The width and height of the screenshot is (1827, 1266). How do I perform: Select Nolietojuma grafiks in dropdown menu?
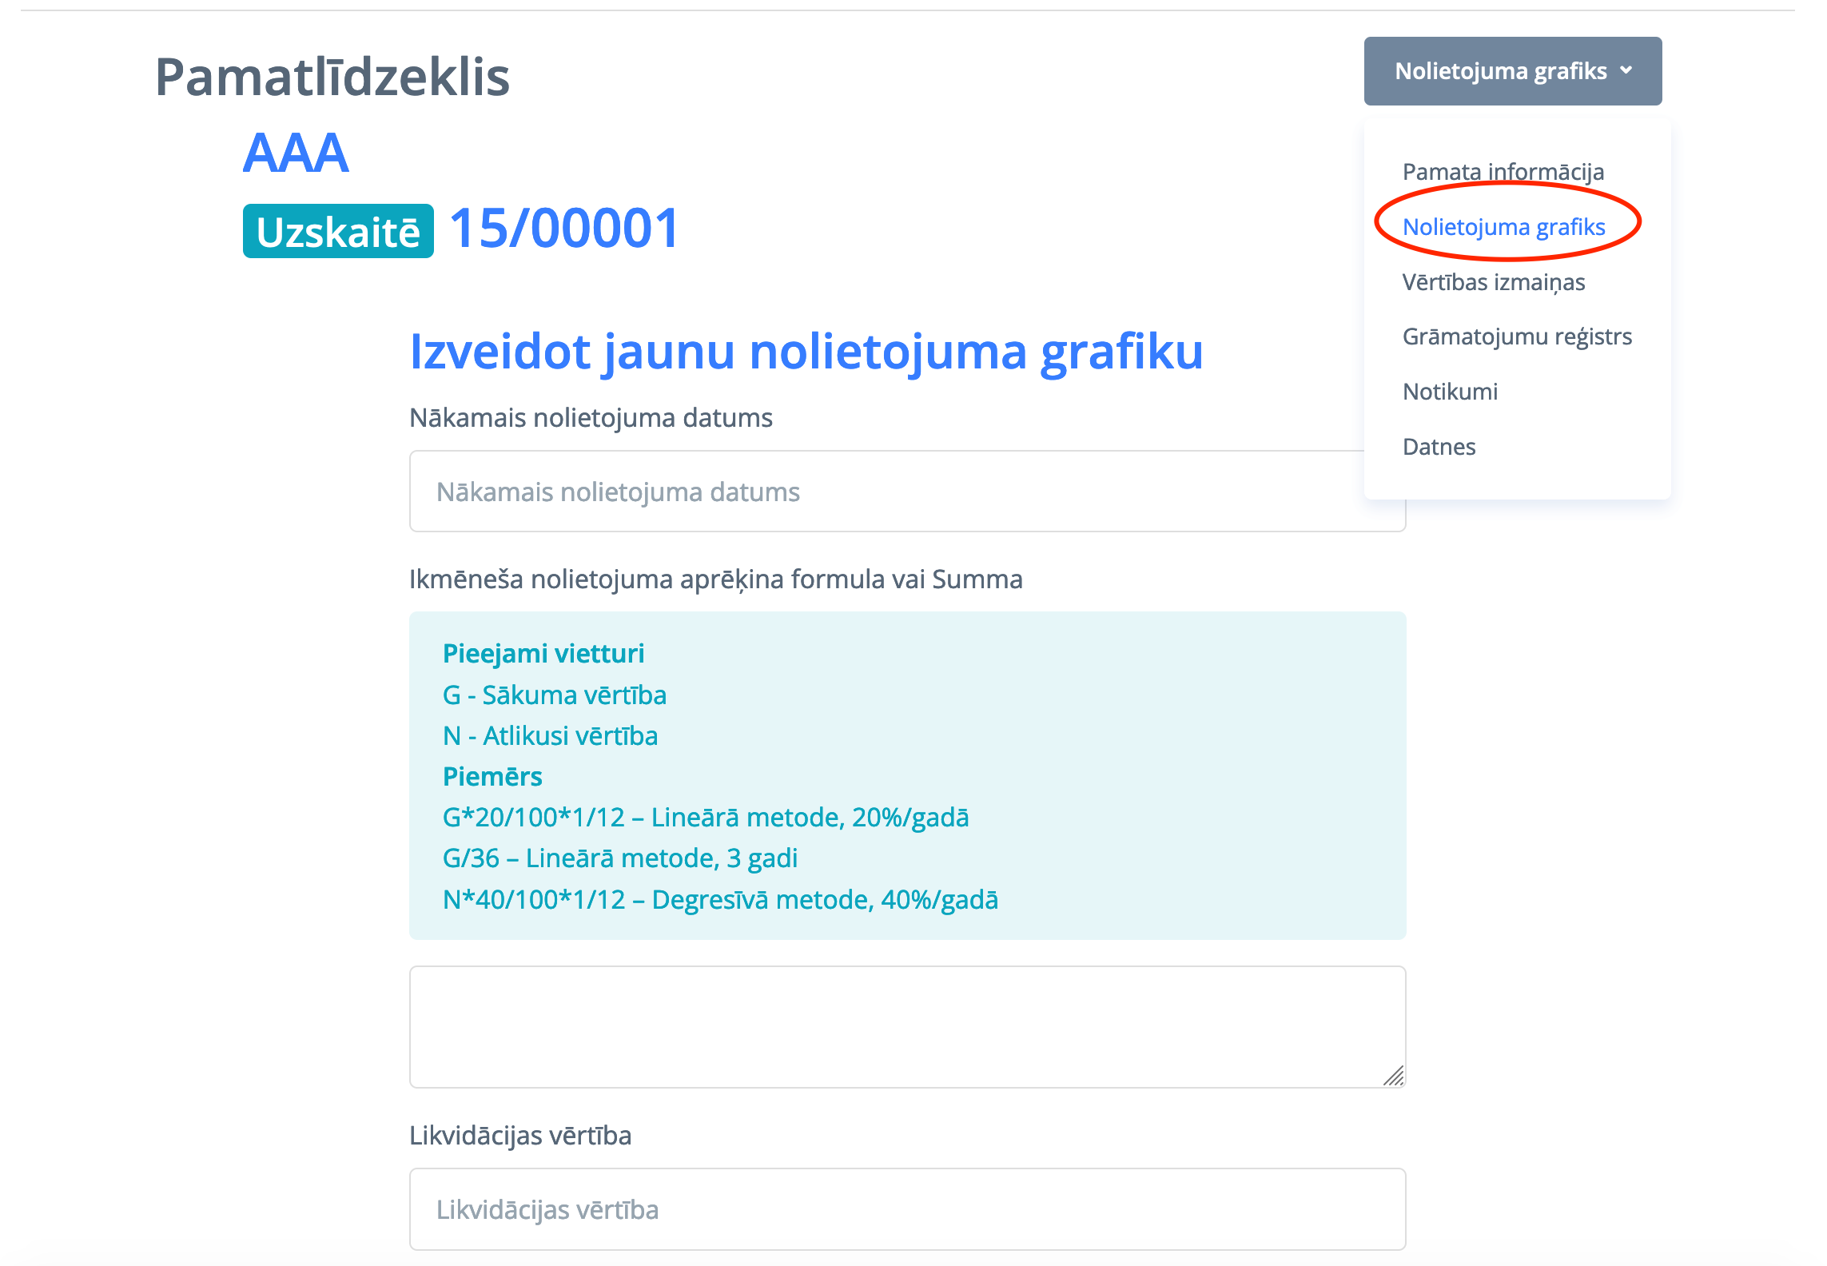tap(1503, 227)
